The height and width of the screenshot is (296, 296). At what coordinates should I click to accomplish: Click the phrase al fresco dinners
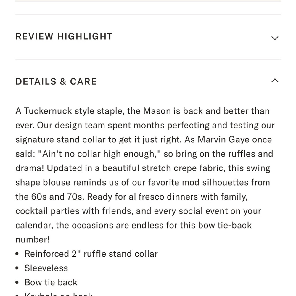point(163,197)
